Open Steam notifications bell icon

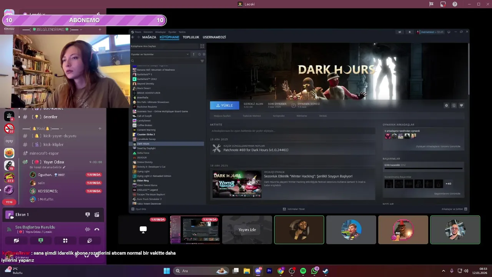tap(409, 32)
